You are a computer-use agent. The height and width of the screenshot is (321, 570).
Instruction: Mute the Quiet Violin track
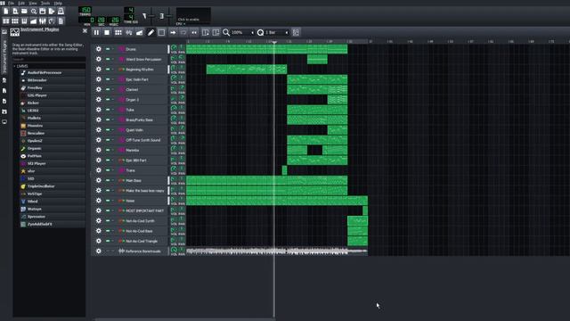tap(108, 129)
